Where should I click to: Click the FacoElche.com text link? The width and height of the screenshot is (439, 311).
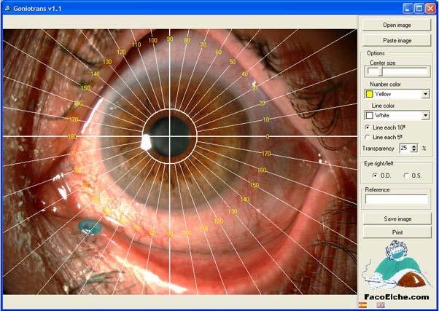pos(397,297)
